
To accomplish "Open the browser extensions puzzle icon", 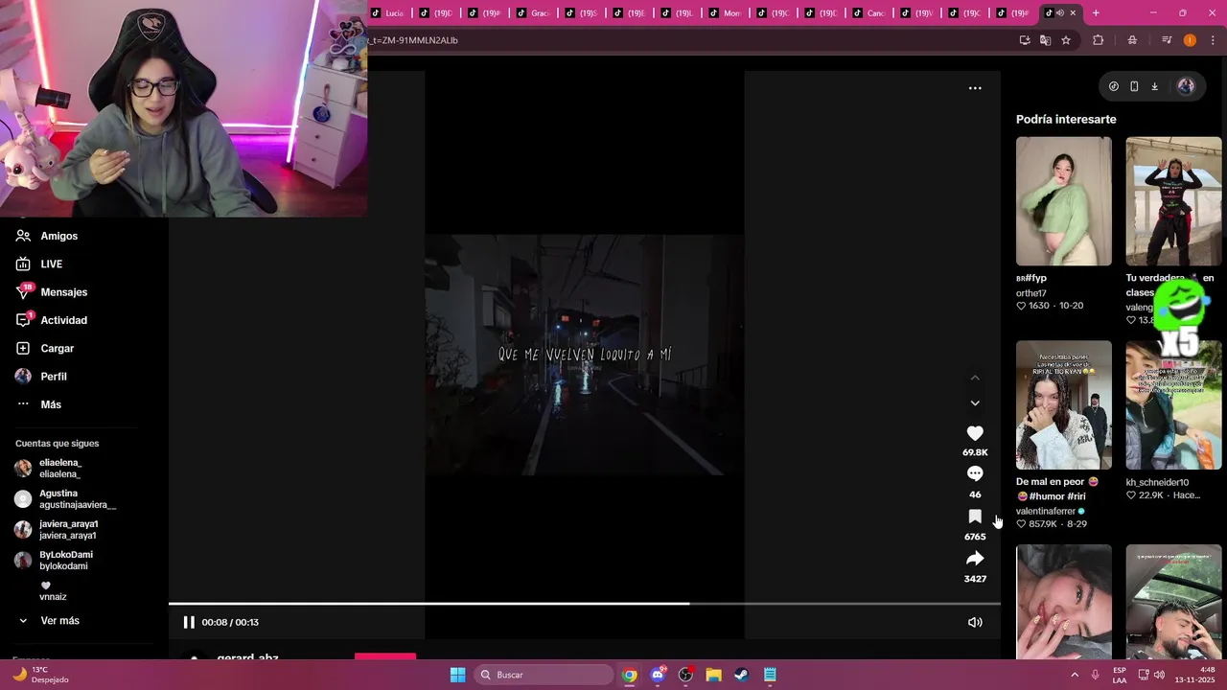I will coord(1099,40).
